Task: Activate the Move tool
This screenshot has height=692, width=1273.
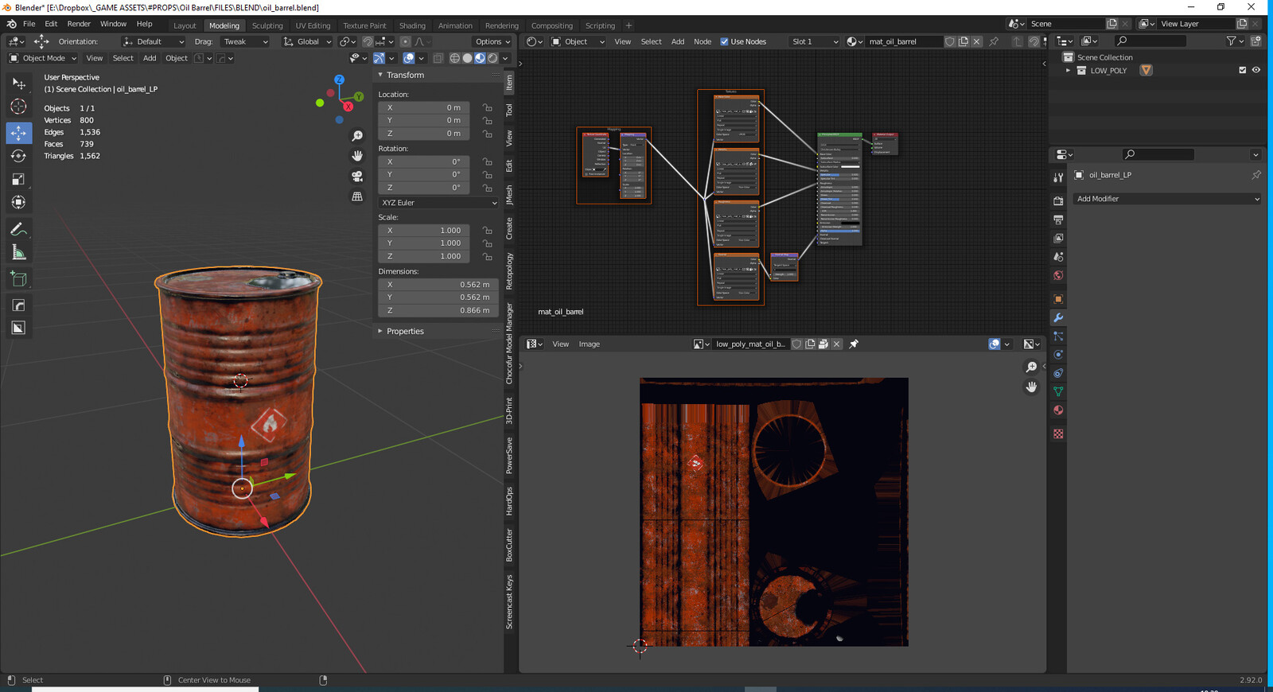Action: coord(18,132)
